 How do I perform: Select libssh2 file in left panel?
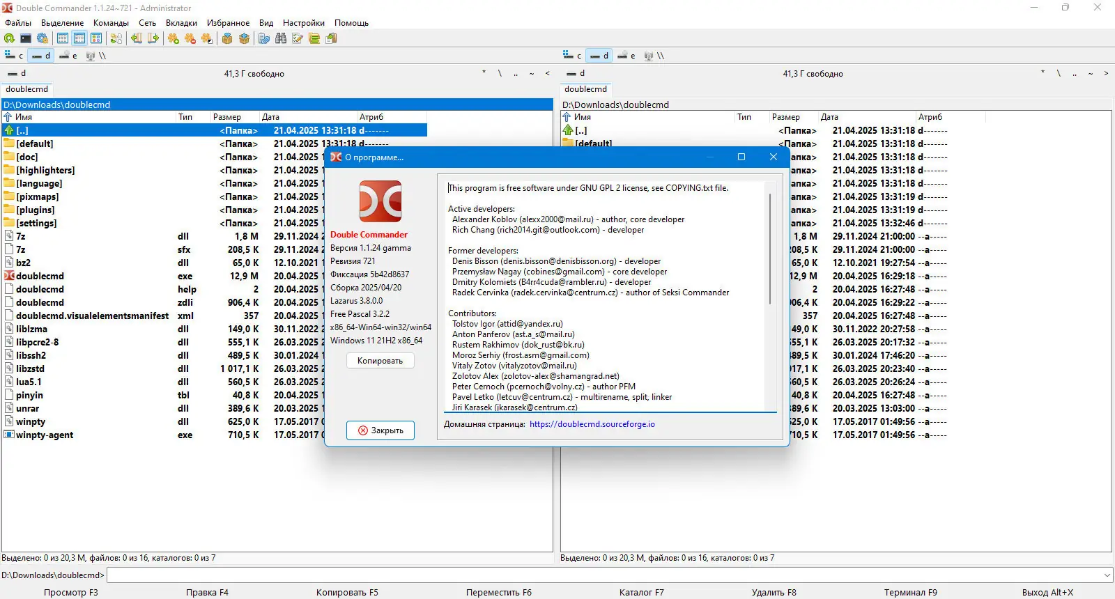[31, 355]
